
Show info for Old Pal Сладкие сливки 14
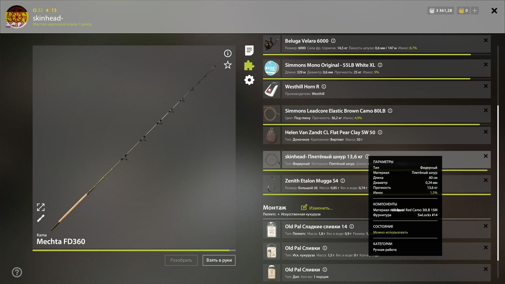351,226
